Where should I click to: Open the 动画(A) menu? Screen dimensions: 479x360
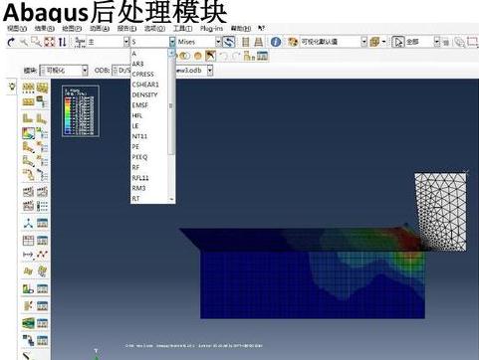coord(100,29)
